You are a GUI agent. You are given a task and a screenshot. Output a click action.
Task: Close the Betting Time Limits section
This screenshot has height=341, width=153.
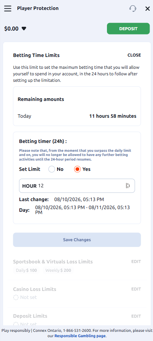134,55
